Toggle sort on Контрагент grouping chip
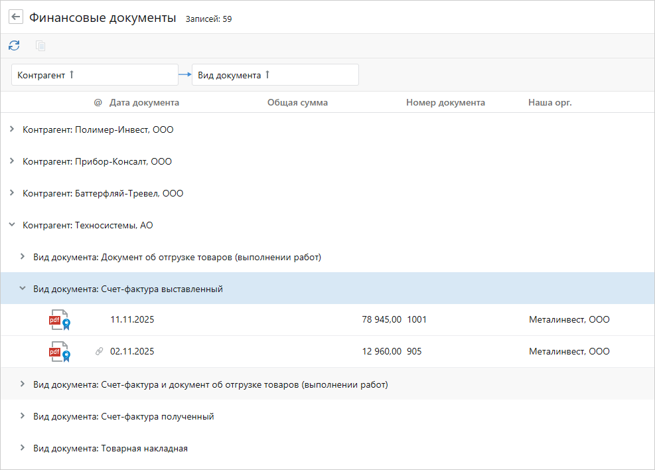 pos(72,75)
